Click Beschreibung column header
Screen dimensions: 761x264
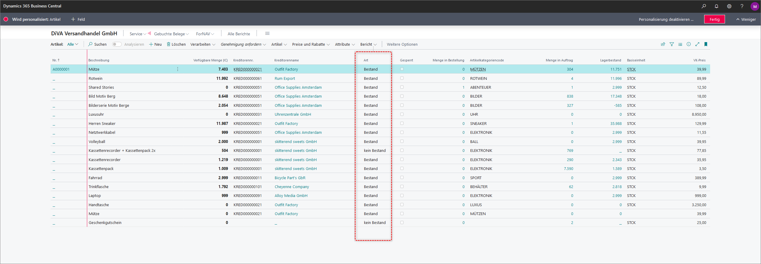click(99, 60)
